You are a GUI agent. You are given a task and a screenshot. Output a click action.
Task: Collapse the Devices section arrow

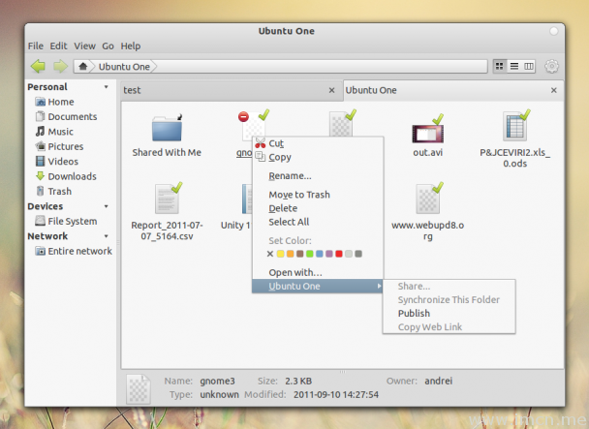coord(107,206)
